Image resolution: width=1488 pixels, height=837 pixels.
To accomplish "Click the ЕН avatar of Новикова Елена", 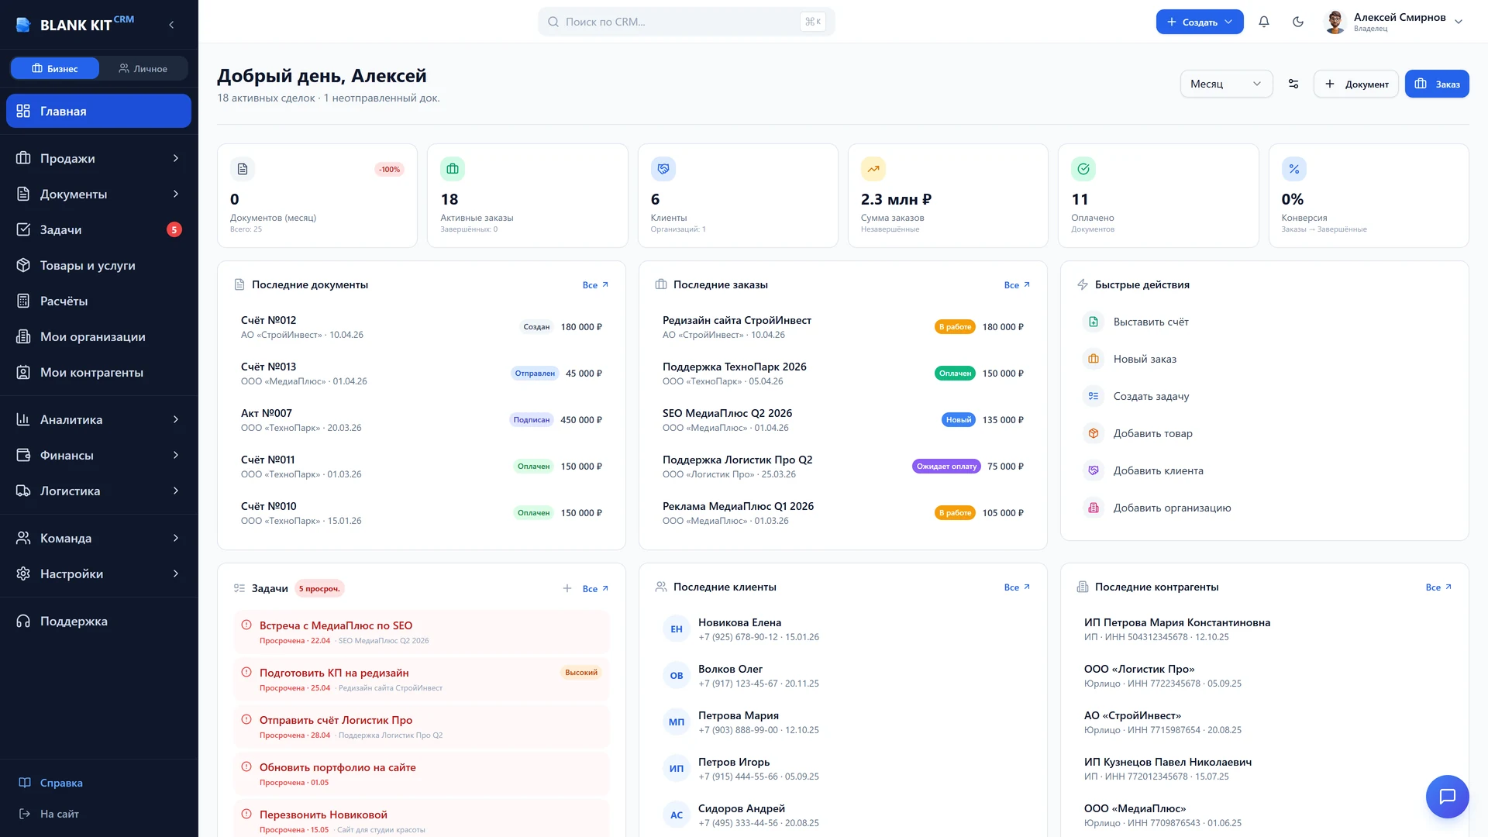I will (x=677, y=629).
